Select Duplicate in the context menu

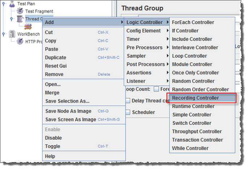(x=55, y=57)
